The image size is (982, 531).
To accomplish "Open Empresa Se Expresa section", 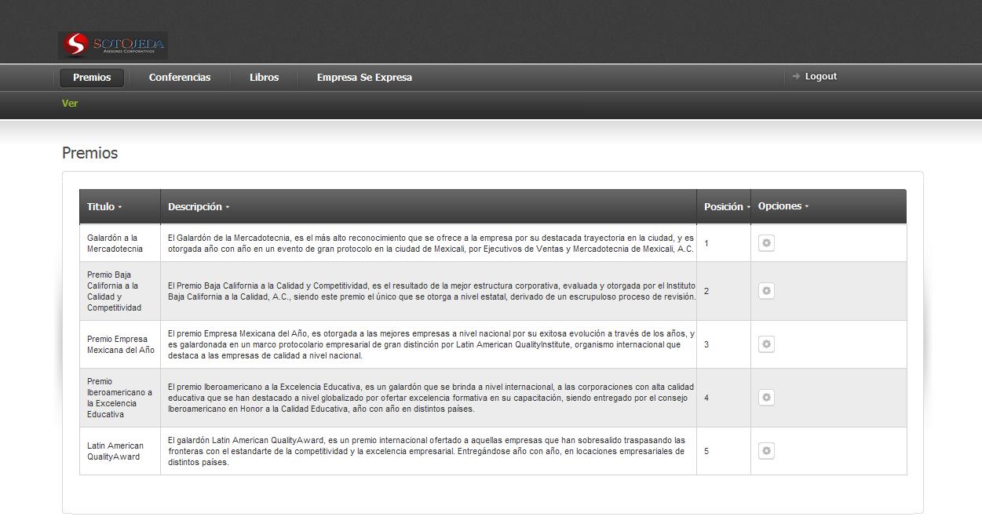I will pyautogui.click(x=364, y=78).
